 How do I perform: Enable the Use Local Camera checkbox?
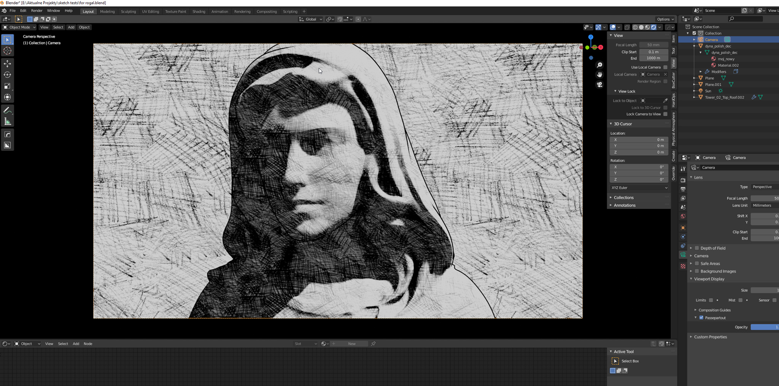(665, 67)
